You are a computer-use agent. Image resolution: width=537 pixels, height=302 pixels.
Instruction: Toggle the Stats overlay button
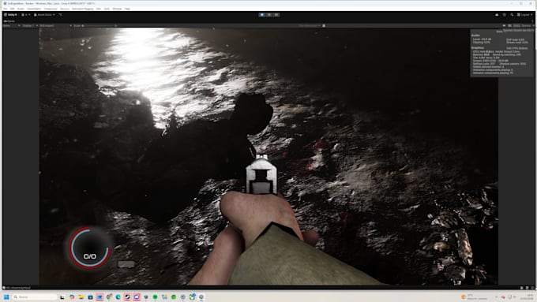point(516,26)
